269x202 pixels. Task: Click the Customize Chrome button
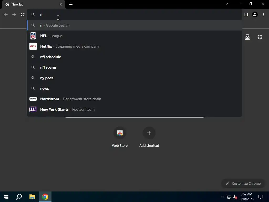coord(243,183)
